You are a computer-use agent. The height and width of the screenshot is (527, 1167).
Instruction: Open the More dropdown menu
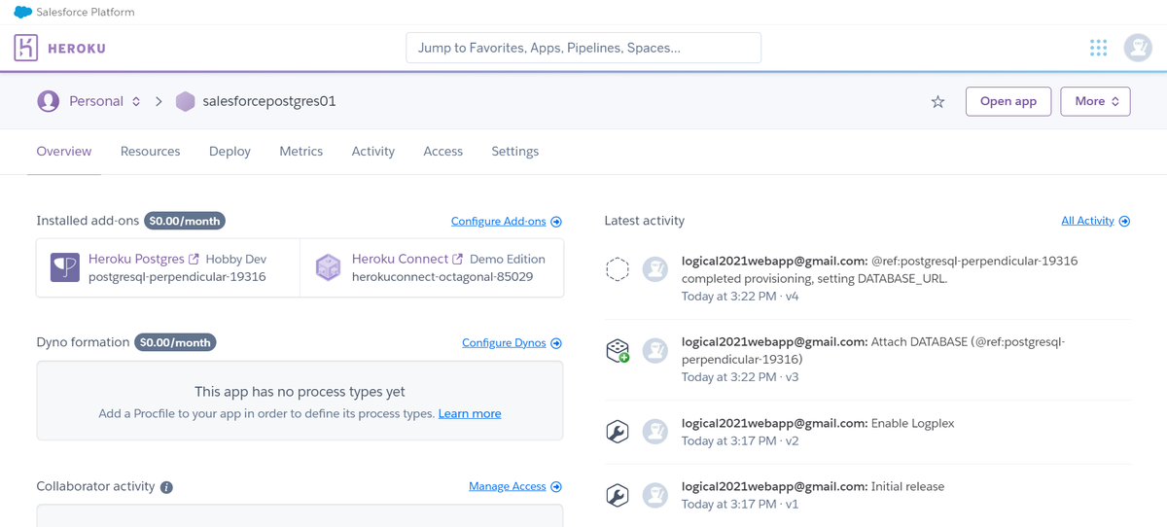pyautogui.click(x=1095, y=101)
